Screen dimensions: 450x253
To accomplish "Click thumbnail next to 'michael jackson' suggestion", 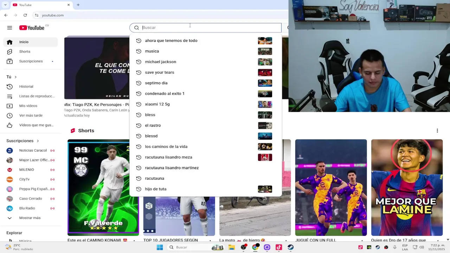I will [x=265, y=62].
